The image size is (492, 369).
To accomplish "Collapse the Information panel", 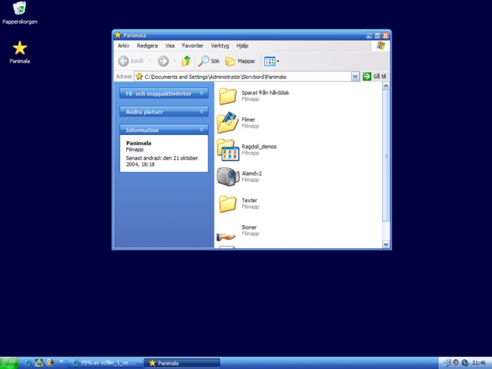I will pyautogui.click(x=202, y=130).
